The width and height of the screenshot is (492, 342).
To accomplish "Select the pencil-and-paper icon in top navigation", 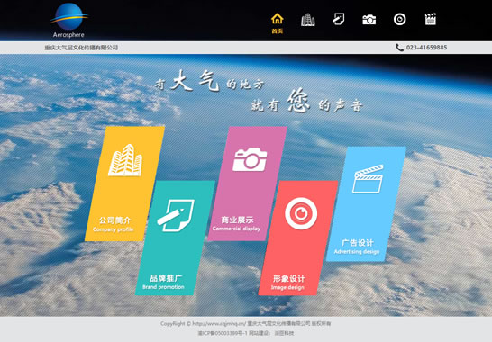I will point(338,19).
